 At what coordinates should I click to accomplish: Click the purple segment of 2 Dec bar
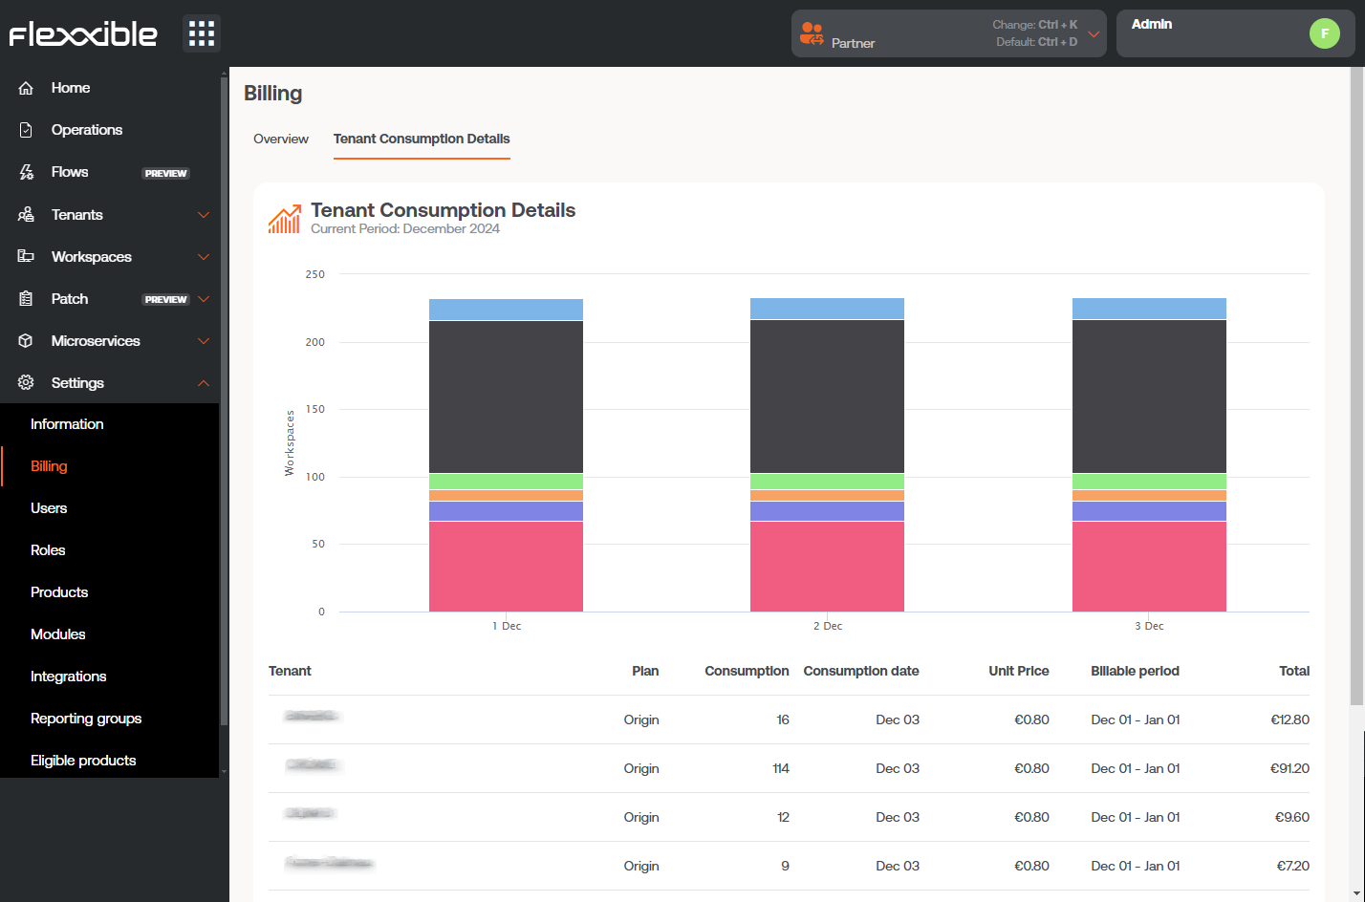click(827, 511)
